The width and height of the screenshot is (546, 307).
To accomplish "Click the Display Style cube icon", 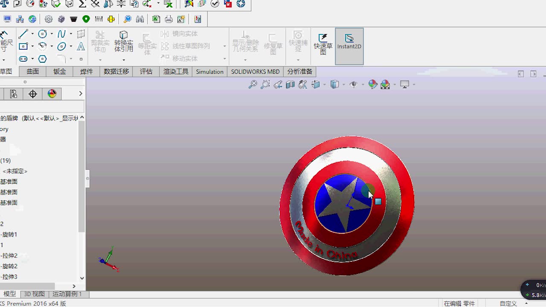I will (x=335, y=84).
